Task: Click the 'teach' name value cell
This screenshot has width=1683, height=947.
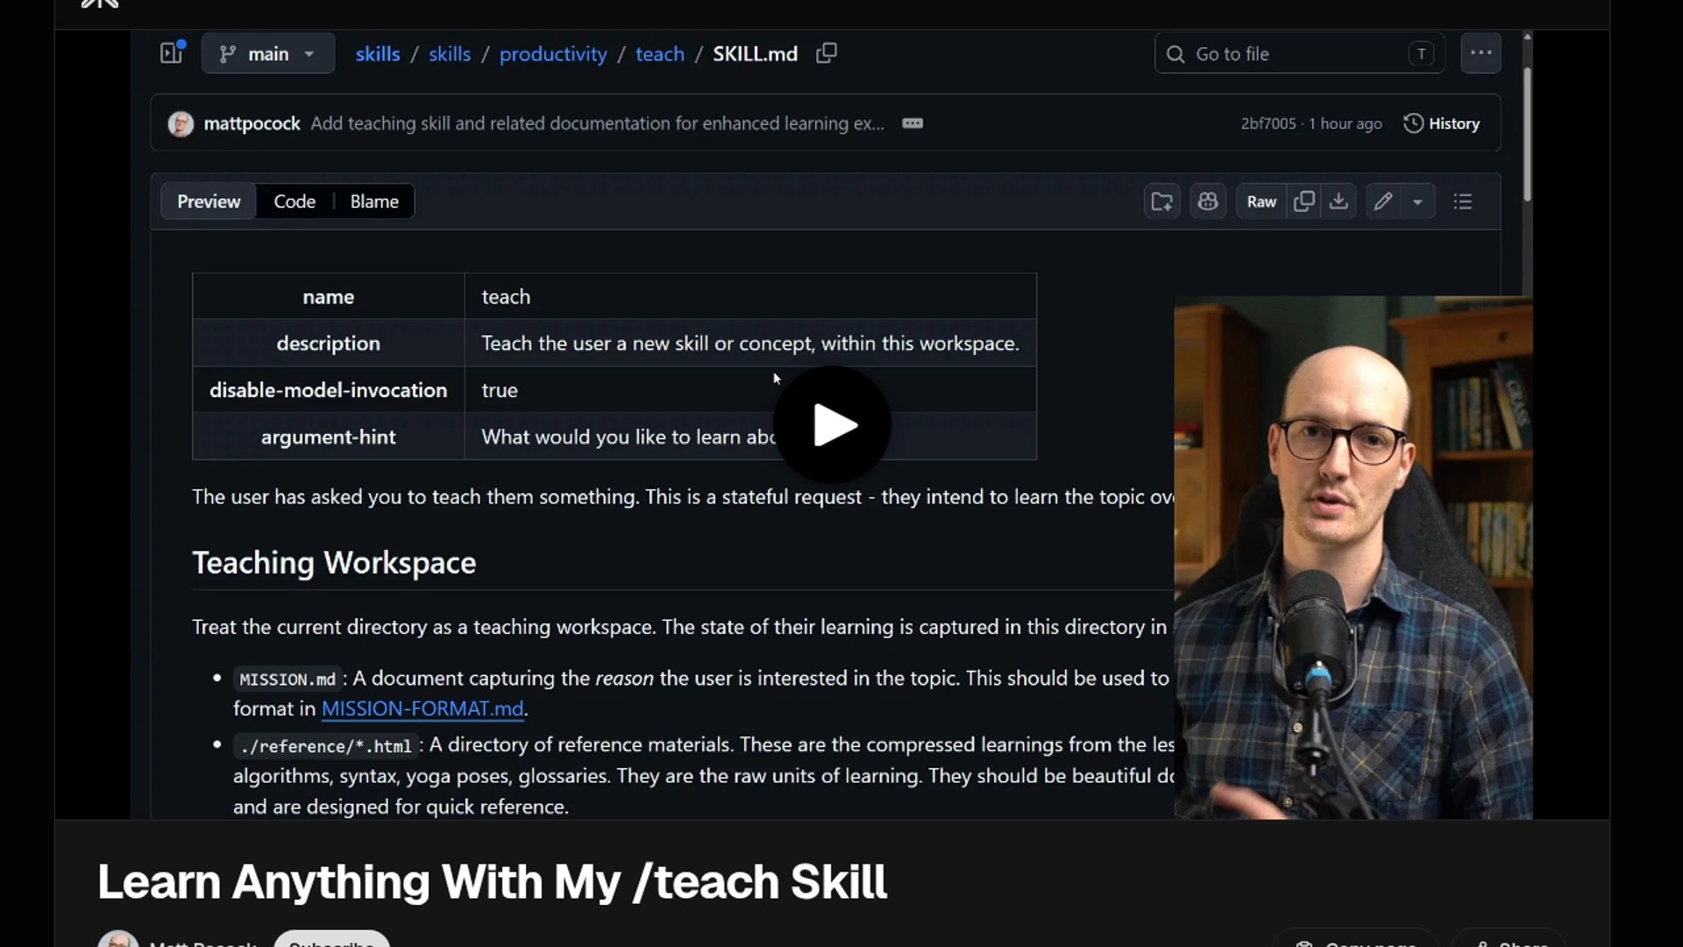Action: pyautogui.click(x=750, y=296)
